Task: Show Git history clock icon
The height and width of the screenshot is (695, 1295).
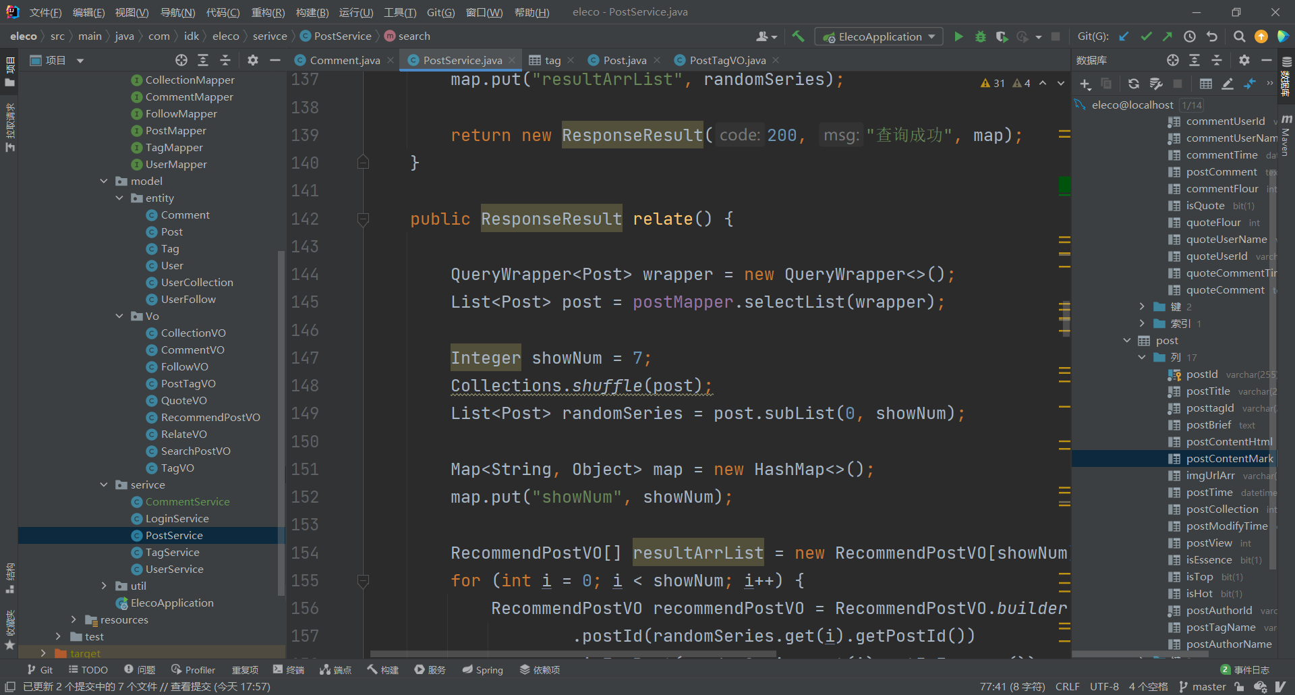Action: 1190,36
